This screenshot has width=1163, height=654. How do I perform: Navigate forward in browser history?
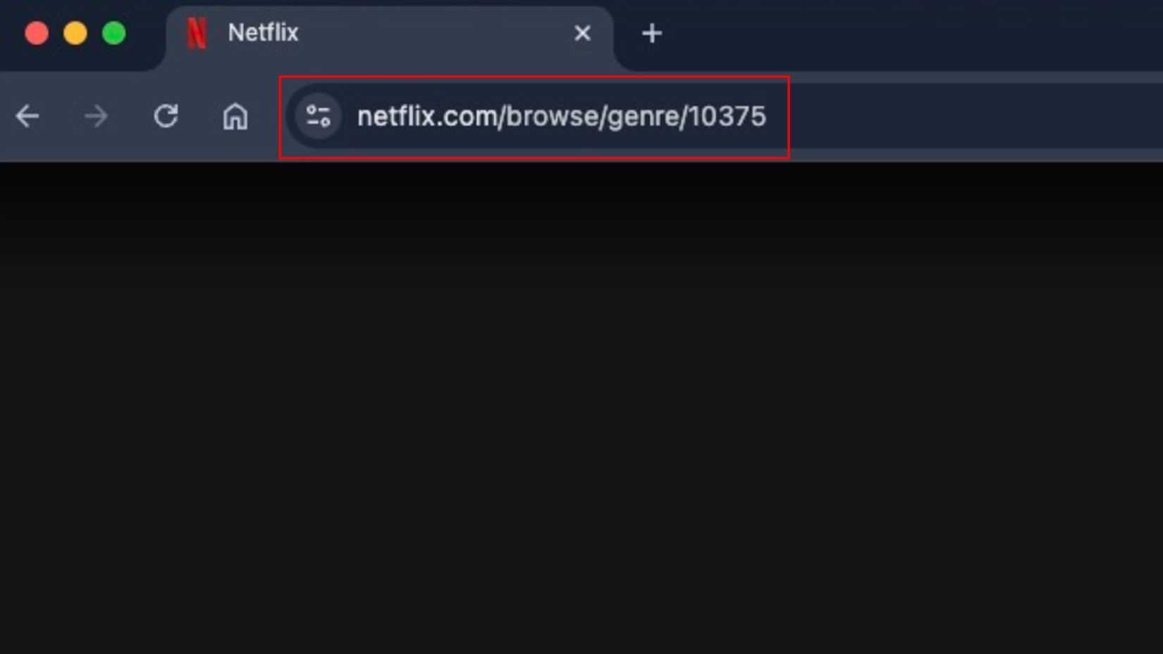point(95,117)
